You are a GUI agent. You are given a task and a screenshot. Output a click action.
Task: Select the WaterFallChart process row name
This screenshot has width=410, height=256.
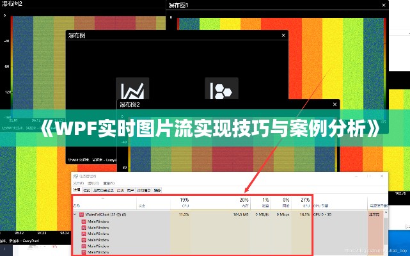[x=106, y=214]
